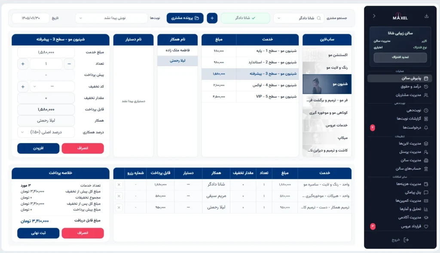Click the download icon in sidebar header

point(426,16)
